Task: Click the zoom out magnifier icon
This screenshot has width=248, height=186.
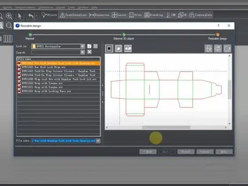Action: 9,25
